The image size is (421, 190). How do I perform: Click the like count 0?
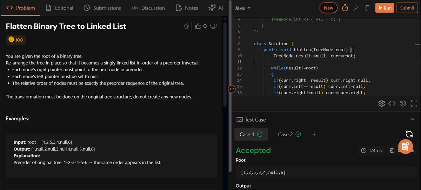[x=205, y=26]
